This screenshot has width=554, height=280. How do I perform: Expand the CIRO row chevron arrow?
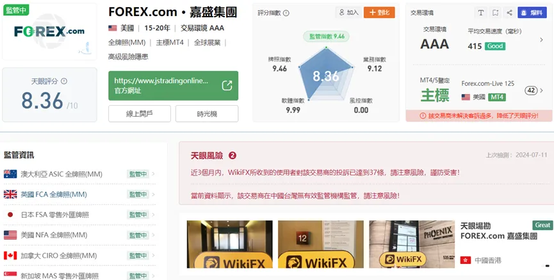[153, 255]
